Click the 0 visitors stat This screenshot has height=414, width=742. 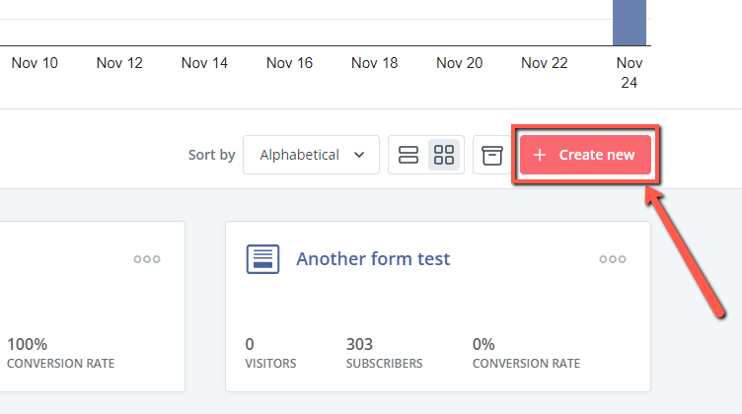click(x=270, y=353)
